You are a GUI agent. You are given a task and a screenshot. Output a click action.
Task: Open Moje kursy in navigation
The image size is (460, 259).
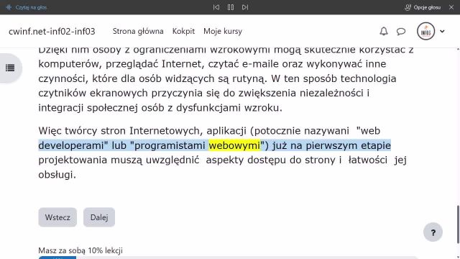223,31
